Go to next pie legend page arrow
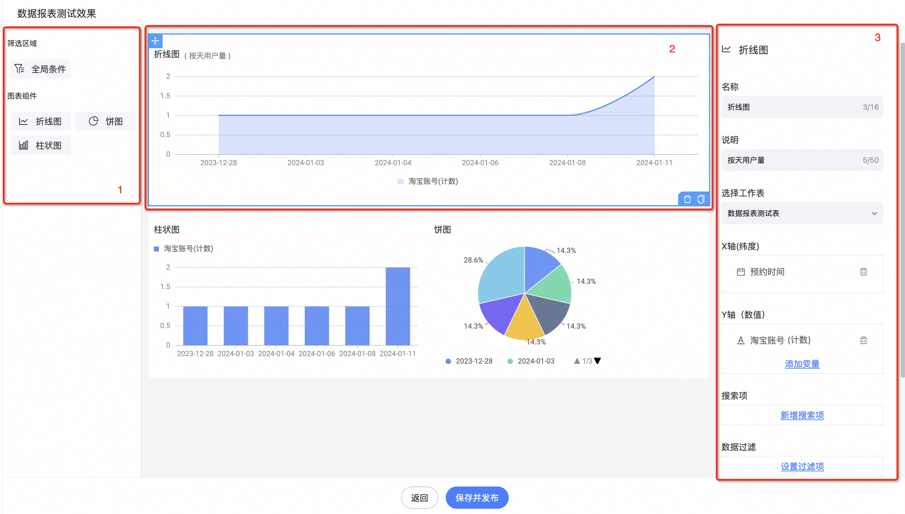Screen dimensions: 905x514 click(597, 361)
